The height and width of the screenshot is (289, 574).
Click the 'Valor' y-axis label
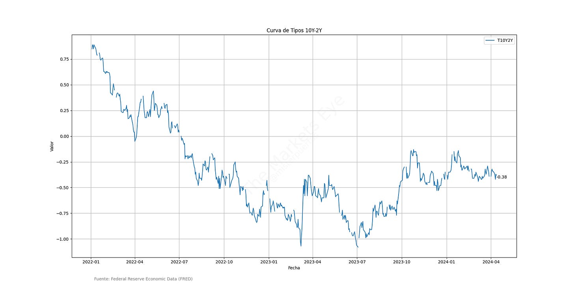[52, 146]
